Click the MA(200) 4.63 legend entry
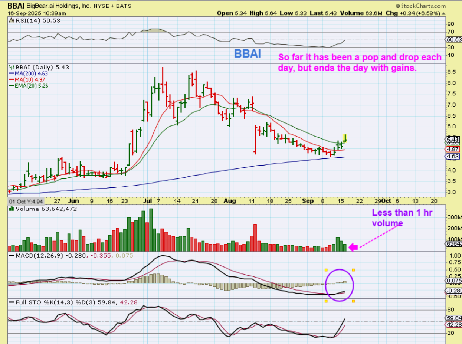This screenshot has height=344, width=462. [29, 73]
